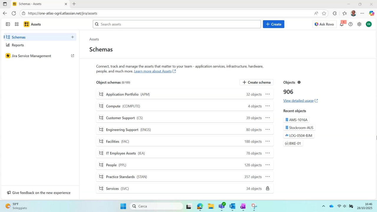Open more actions for Customer Support schema

[x=268, y=118]
